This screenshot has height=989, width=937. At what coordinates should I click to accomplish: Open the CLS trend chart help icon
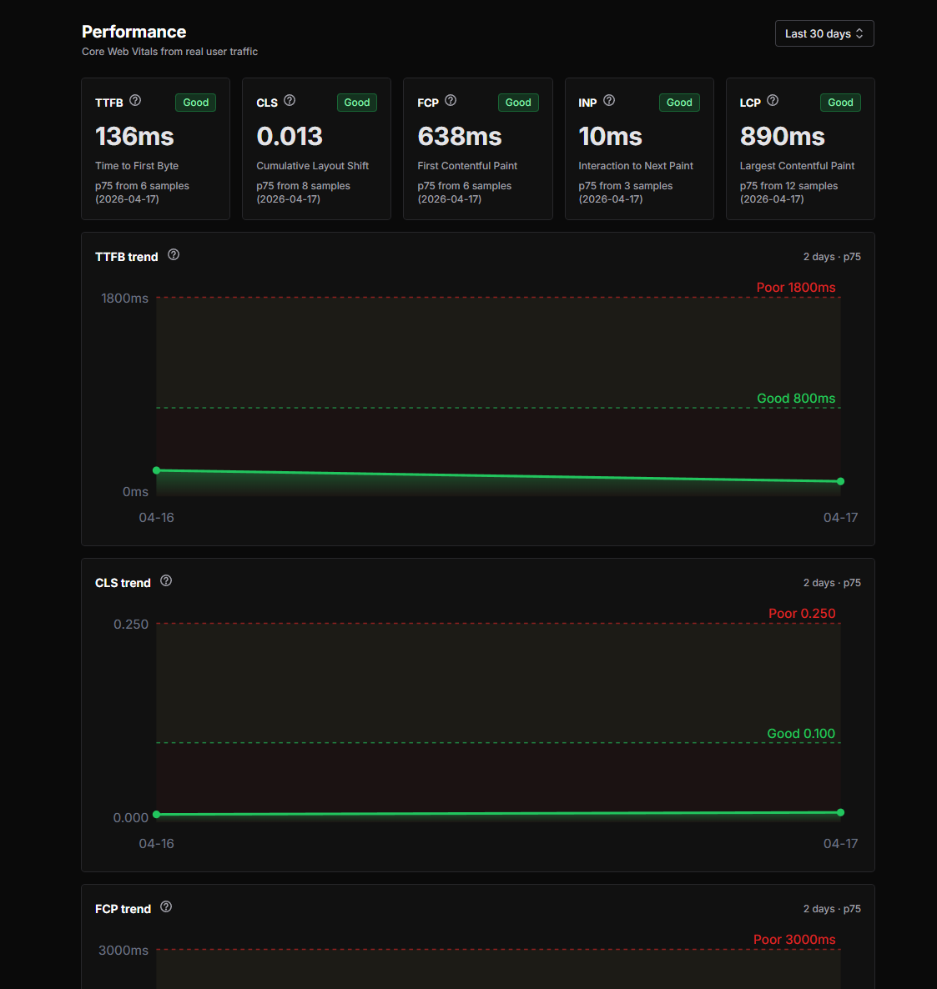165,580
